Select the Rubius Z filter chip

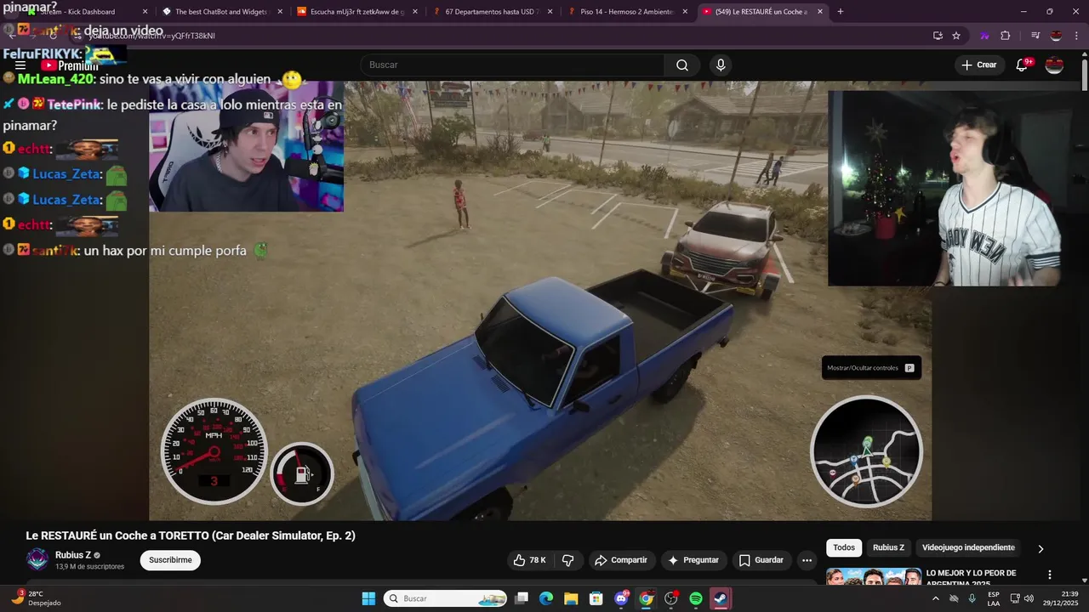click(888, 548)
